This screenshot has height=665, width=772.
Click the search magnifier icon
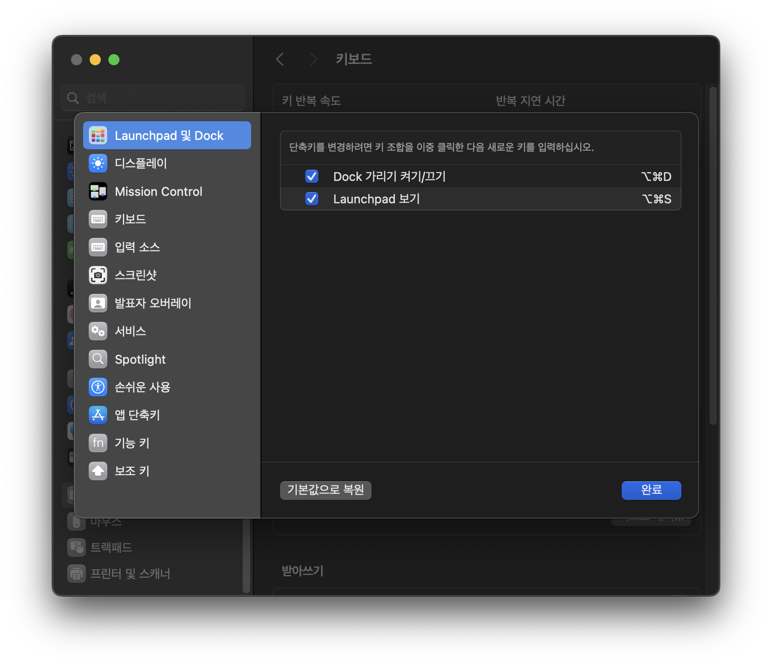click(73, 98)
